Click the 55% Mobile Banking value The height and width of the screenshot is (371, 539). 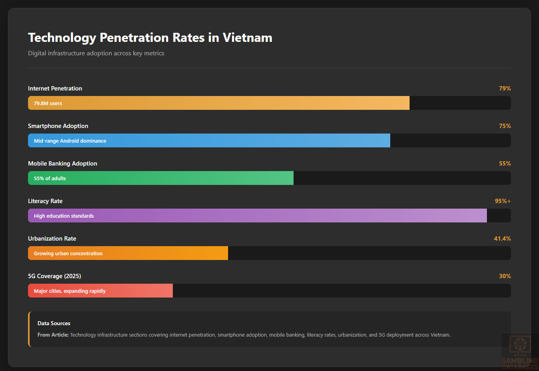pos(505,164)
